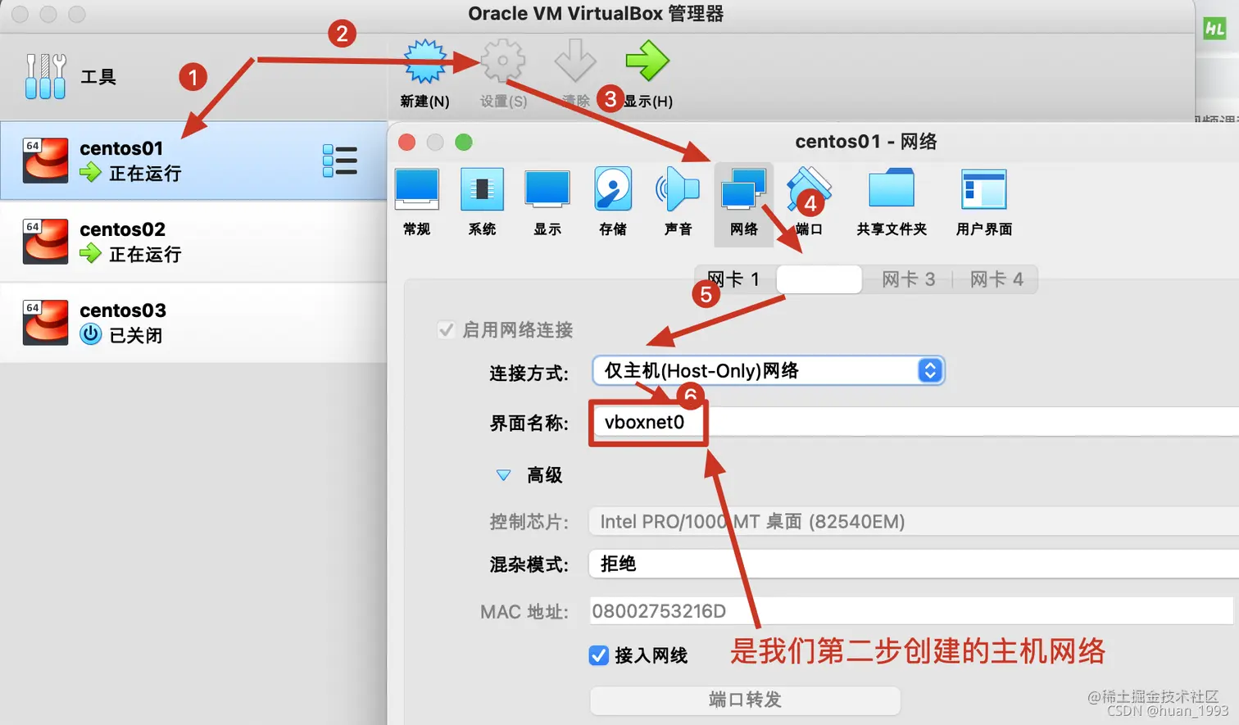The image size is (1239, 725).
Task: Open the 显示 display monitor settings icon
Action: click(547, 190)
